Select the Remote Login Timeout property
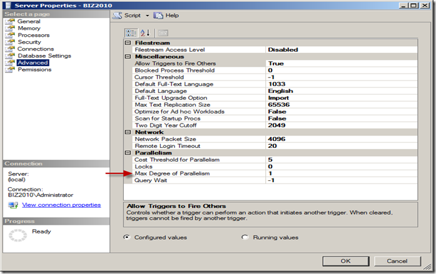 coord(168,146)
